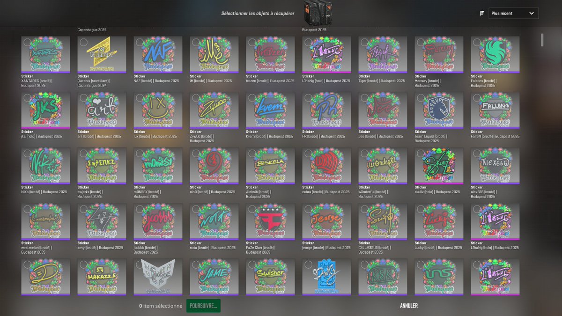Click the ANNULER button
Screen dimensions: 562x316
(409, 306)
